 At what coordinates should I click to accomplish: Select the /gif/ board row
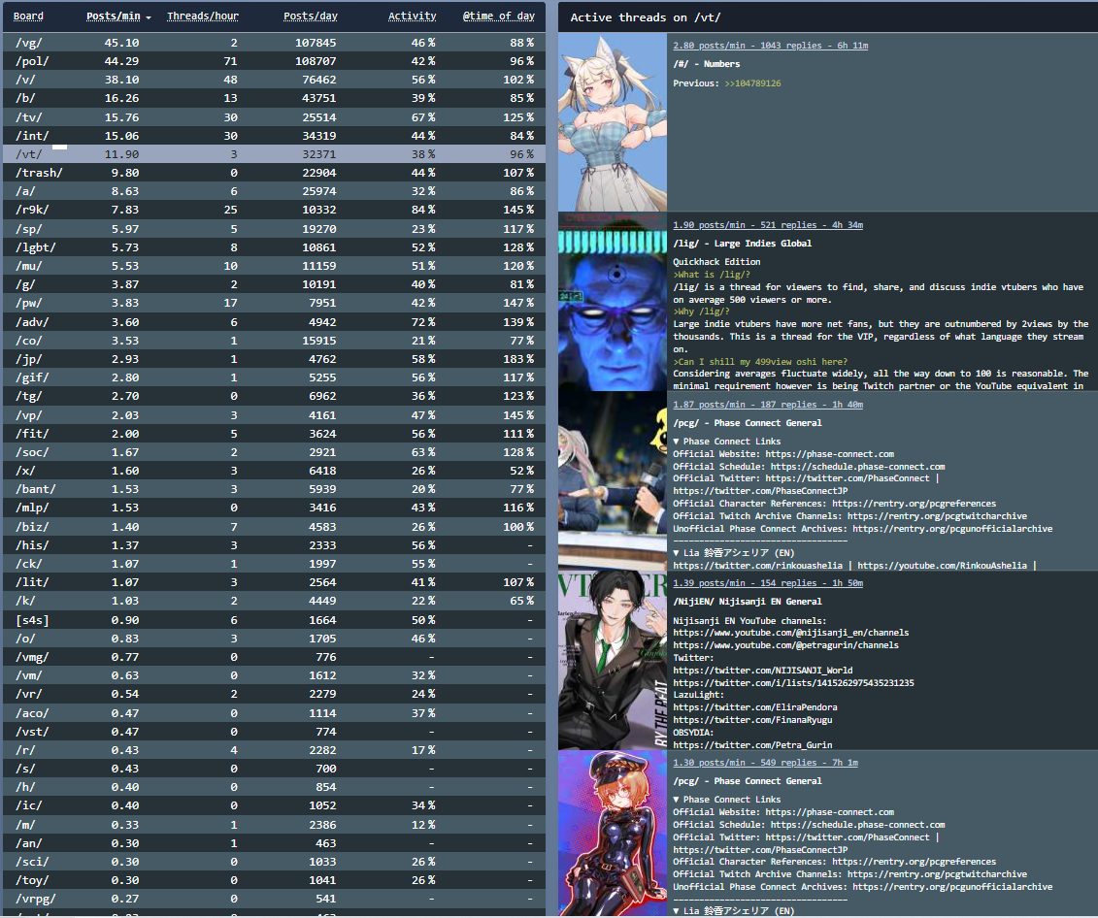coord(274,377)
